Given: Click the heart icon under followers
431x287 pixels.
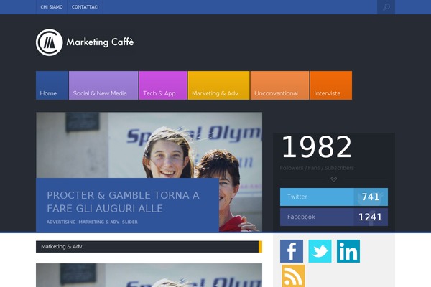Looking at the screenshot, I should pos(334,179).
